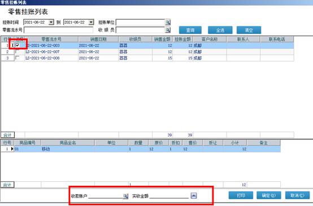
Task: Click the 备注 column header
Action: (264, 142)
